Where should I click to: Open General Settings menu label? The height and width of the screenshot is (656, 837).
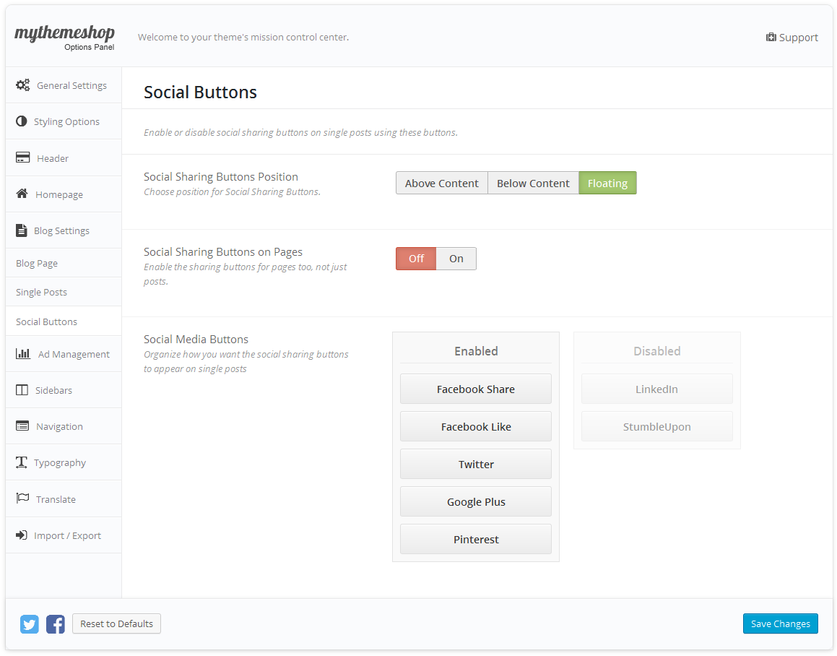point(71,85)
